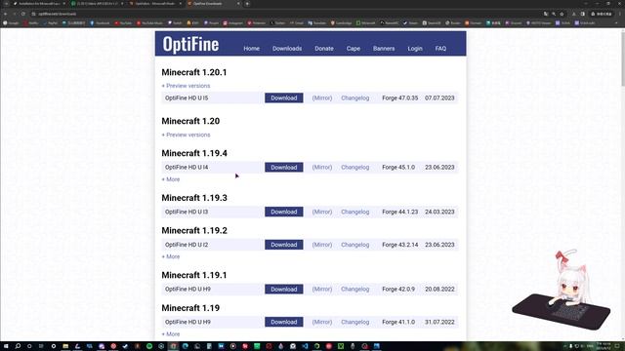
Task: Open the PayPal bookmark
Action: click(50, 23)
